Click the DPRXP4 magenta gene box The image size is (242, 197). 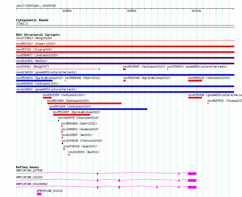(39, 194)
